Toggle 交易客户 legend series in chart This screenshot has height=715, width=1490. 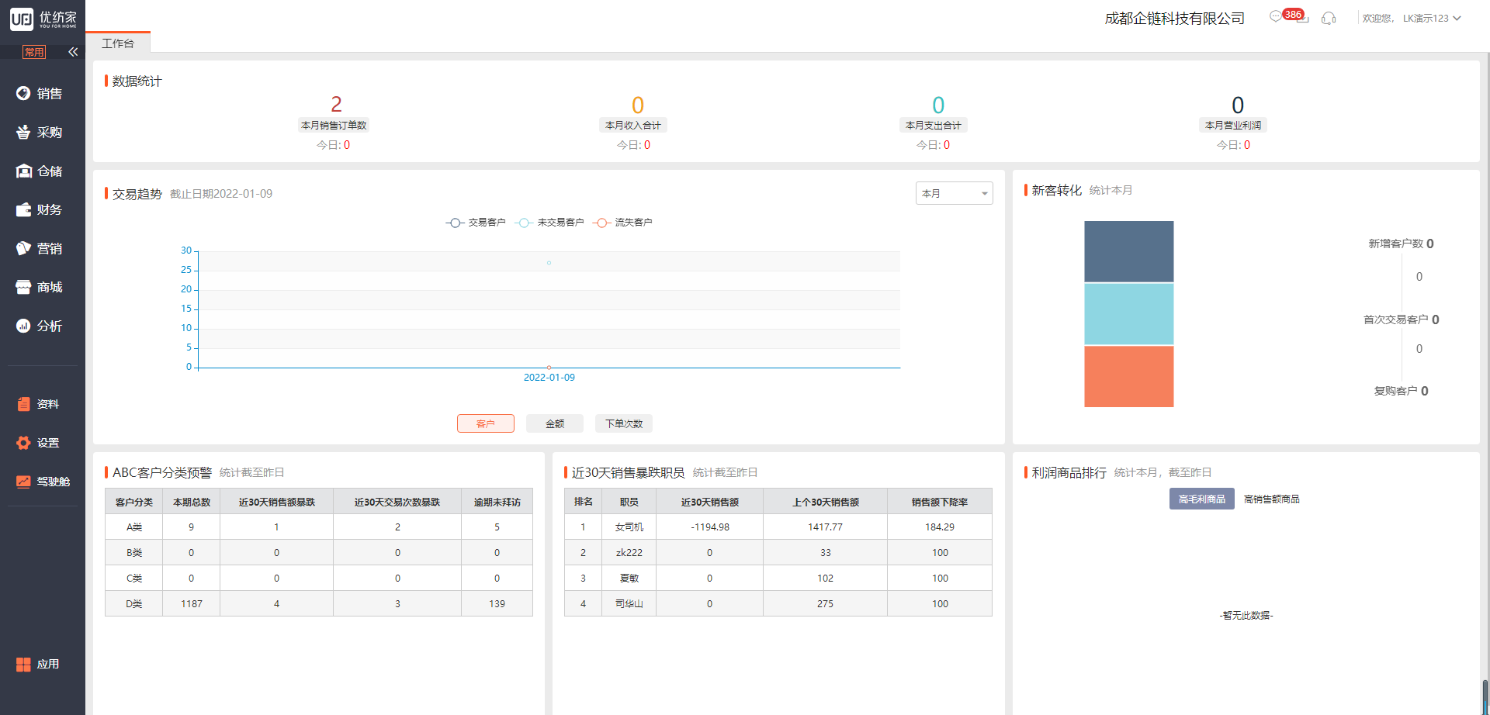[x=476, y=223]
